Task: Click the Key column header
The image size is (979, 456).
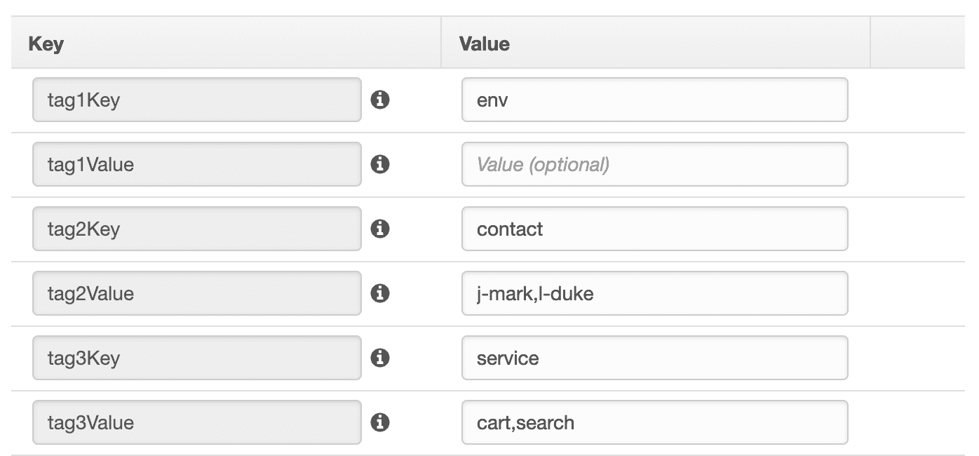Action: (x=46, y=43)
